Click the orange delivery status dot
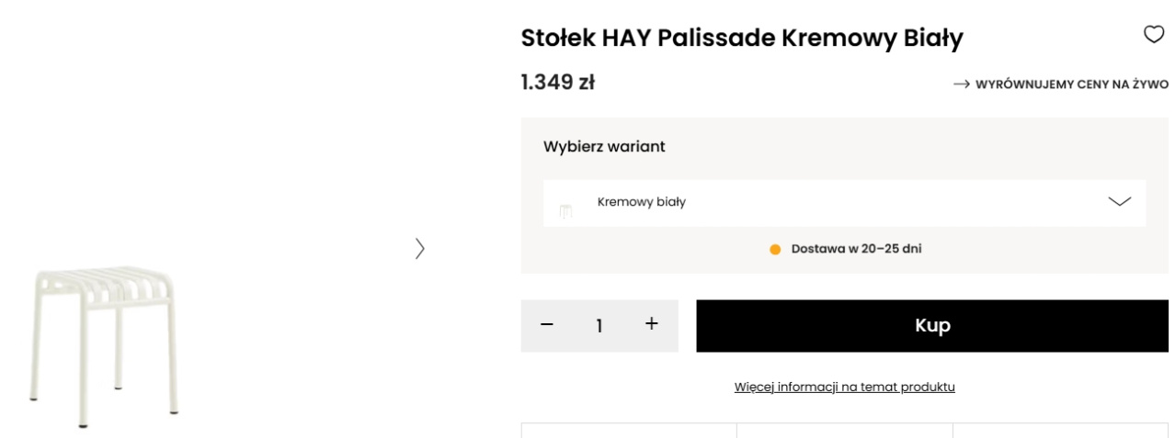The image size is (1175, 438). [x=775, y=250]
